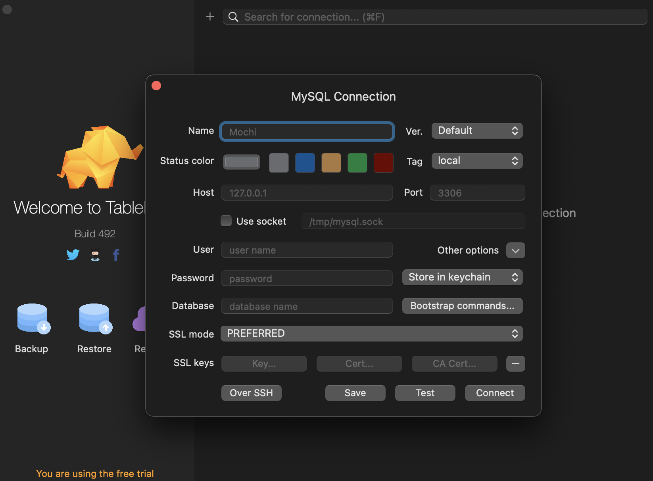Click the Bootstrap commands button
The image size is (653, 481).
coord(462,306)
